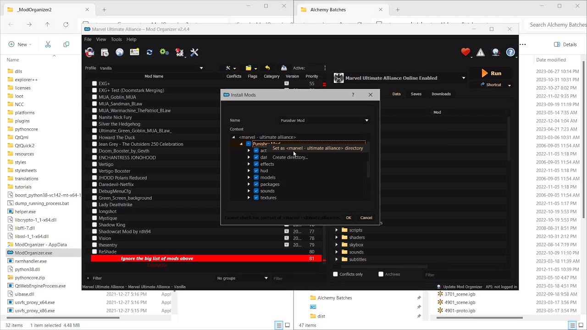587x330 pixels.
Task: Uncheck the models folder checkbox
Action: click(x=256, y=177)
